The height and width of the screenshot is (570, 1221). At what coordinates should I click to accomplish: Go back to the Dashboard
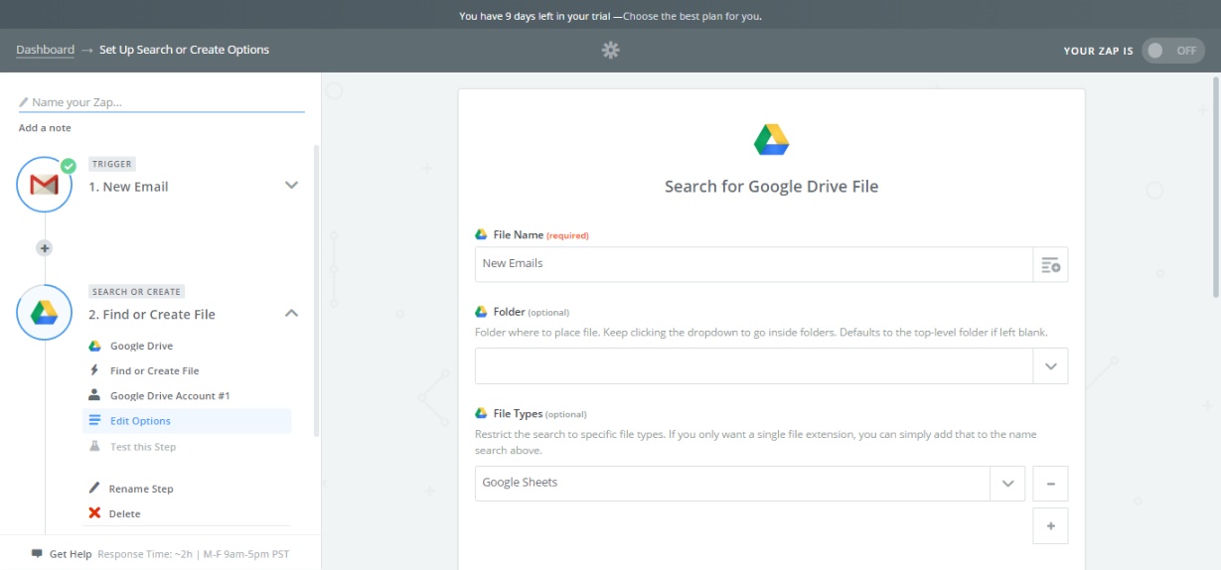(45, 50)
